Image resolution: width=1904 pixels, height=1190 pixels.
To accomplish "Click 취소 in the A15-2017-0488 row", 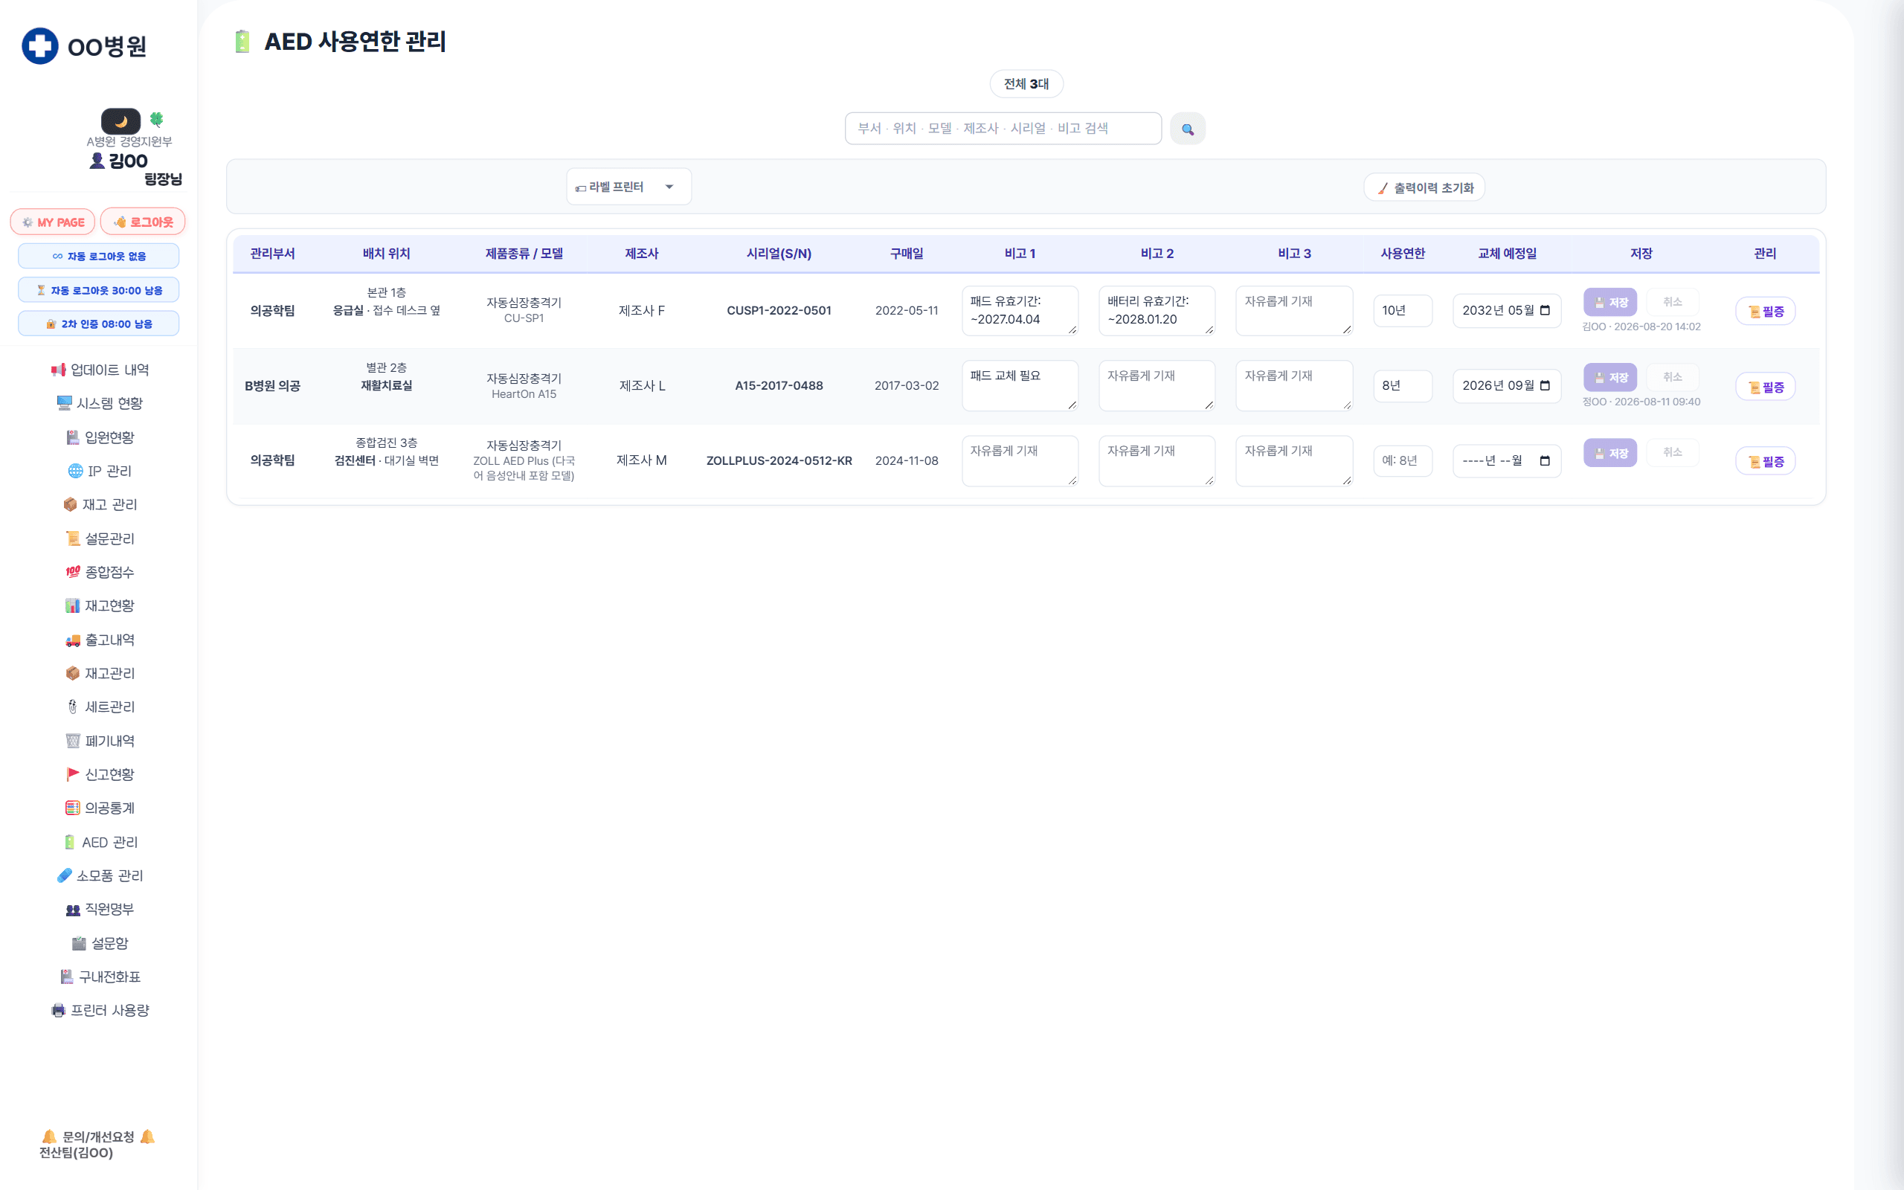I will [1672, 377].
